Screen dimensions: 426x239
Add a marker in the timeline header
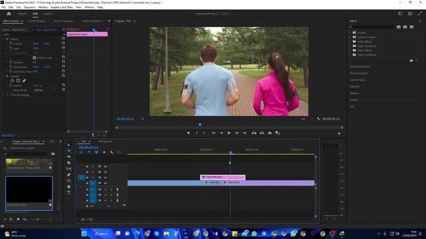104,152
